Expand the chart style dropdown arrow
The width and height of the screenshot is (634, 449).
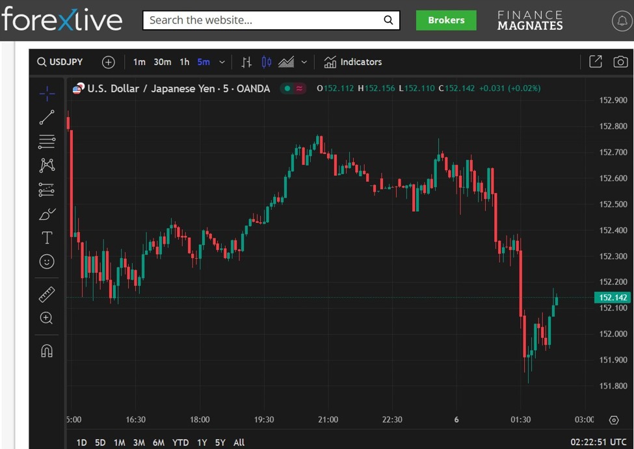(x=304, y=62)
